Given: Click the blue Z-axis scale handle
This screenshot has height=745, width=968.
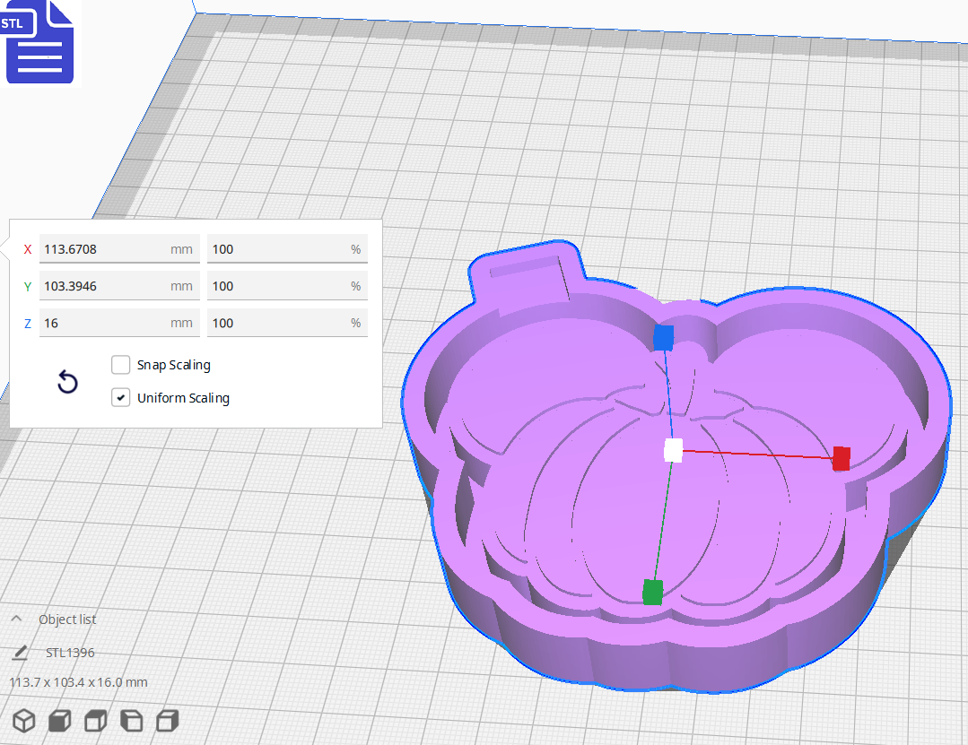Looking at the screenshot, I should [x=663, y=338].
